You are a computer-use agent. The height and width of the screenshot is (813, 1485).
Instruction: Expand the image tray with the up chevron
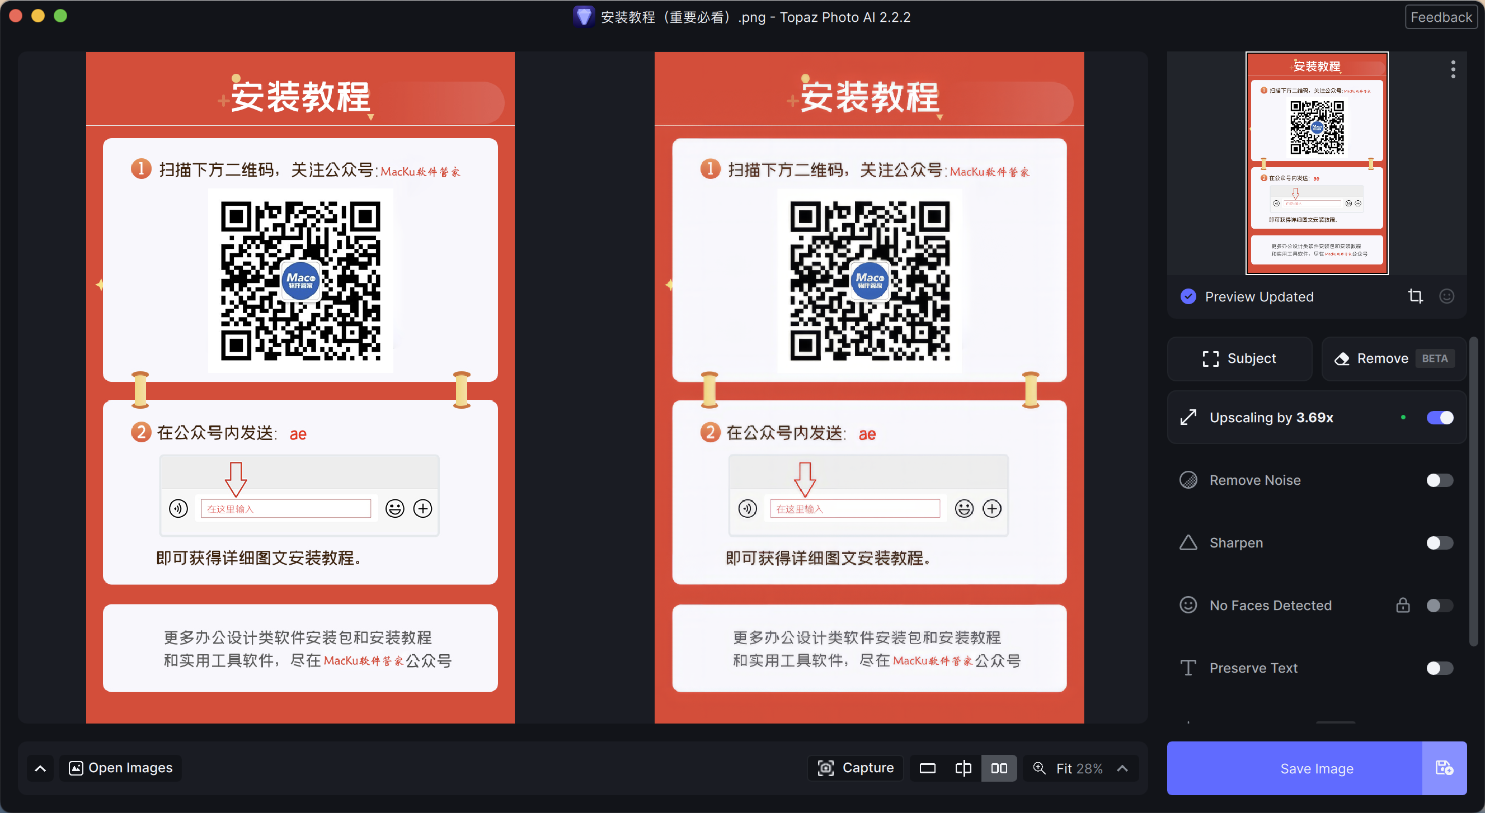40,768
